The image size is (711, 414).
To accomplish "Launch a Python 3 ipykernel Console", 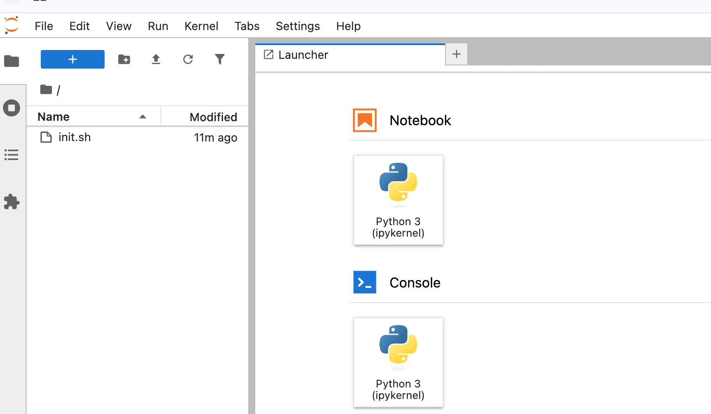I will [398, 362].
